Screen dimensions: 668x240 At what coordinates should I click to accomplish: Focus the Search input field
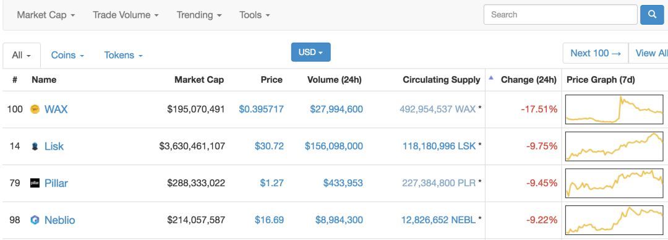point(560,15)
